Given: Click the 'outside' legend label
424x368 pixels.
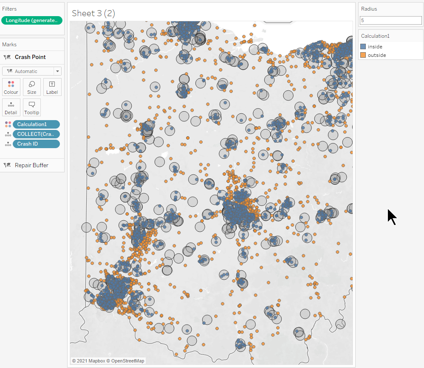Looking at the screenshot, I should pos(377,55).
